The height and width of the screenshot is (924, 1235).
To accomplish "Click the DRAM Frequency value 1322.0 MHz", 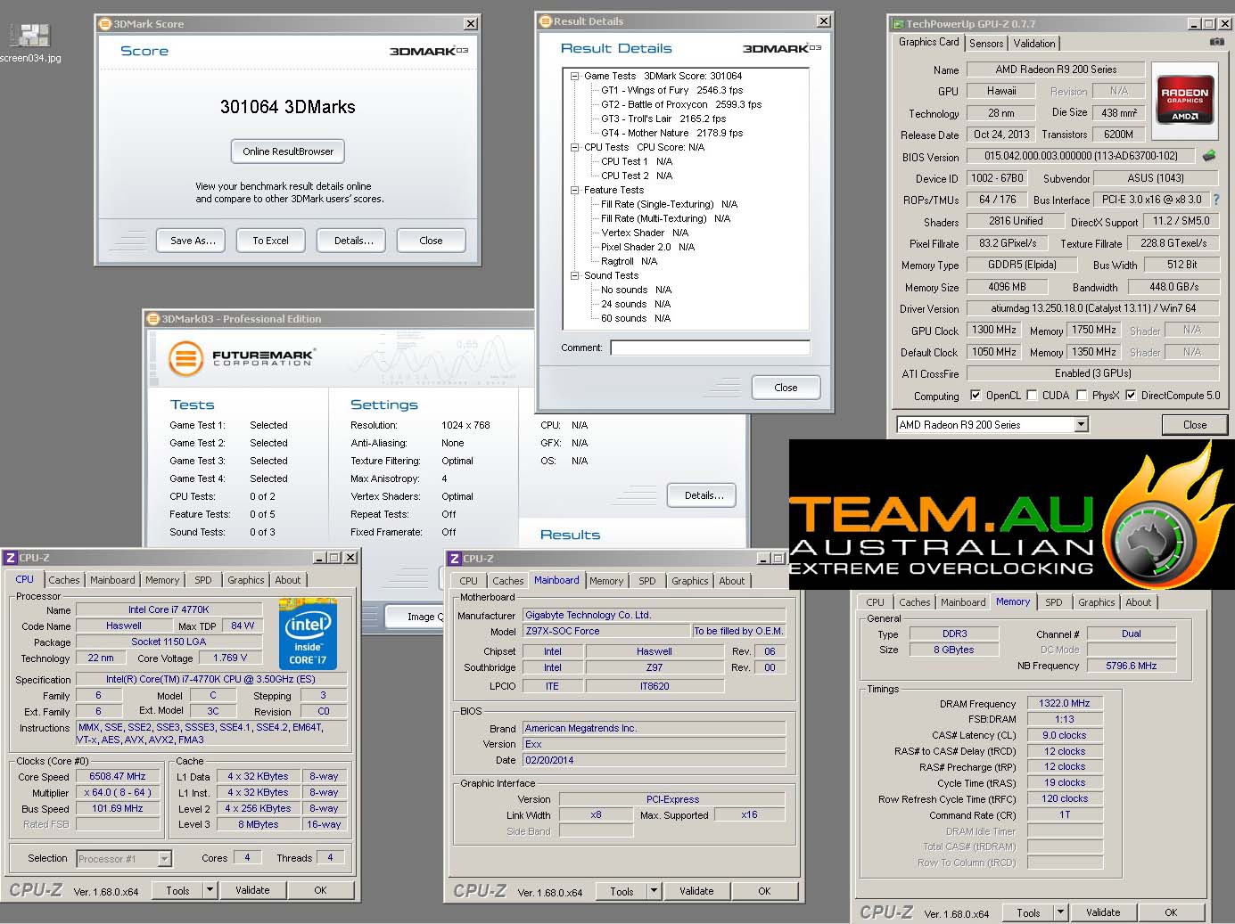I will pos(1065,703).
